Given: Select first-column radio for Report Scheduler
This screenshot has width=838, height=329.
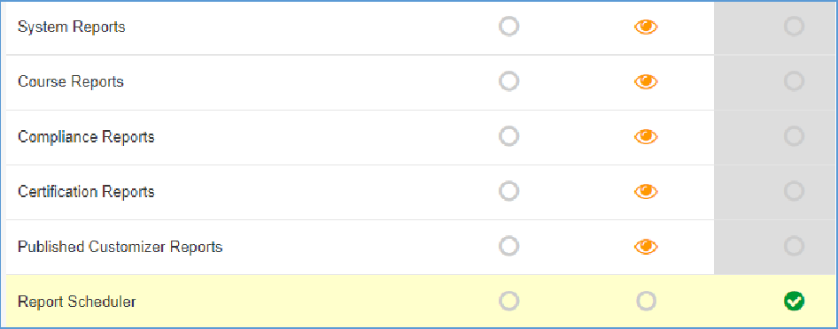Looking at the screenshot, I should click(x=508, y=302).
